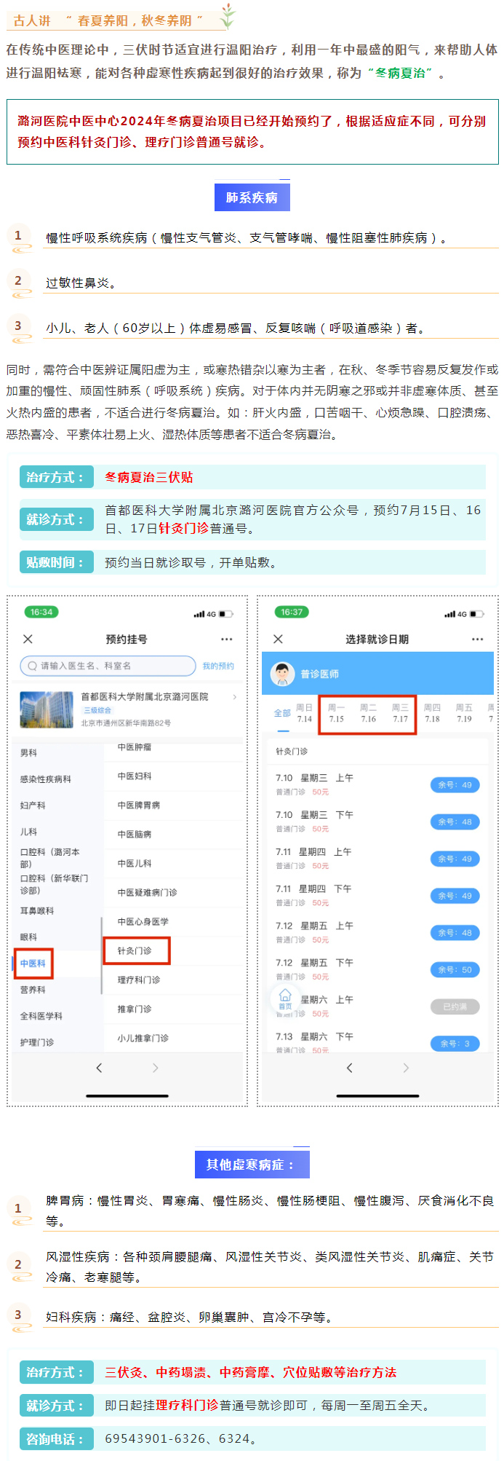Screen dimensions: 504x1461
Task: Close the 预约挂号 appointment screen
Action: (x=28, y=639)
